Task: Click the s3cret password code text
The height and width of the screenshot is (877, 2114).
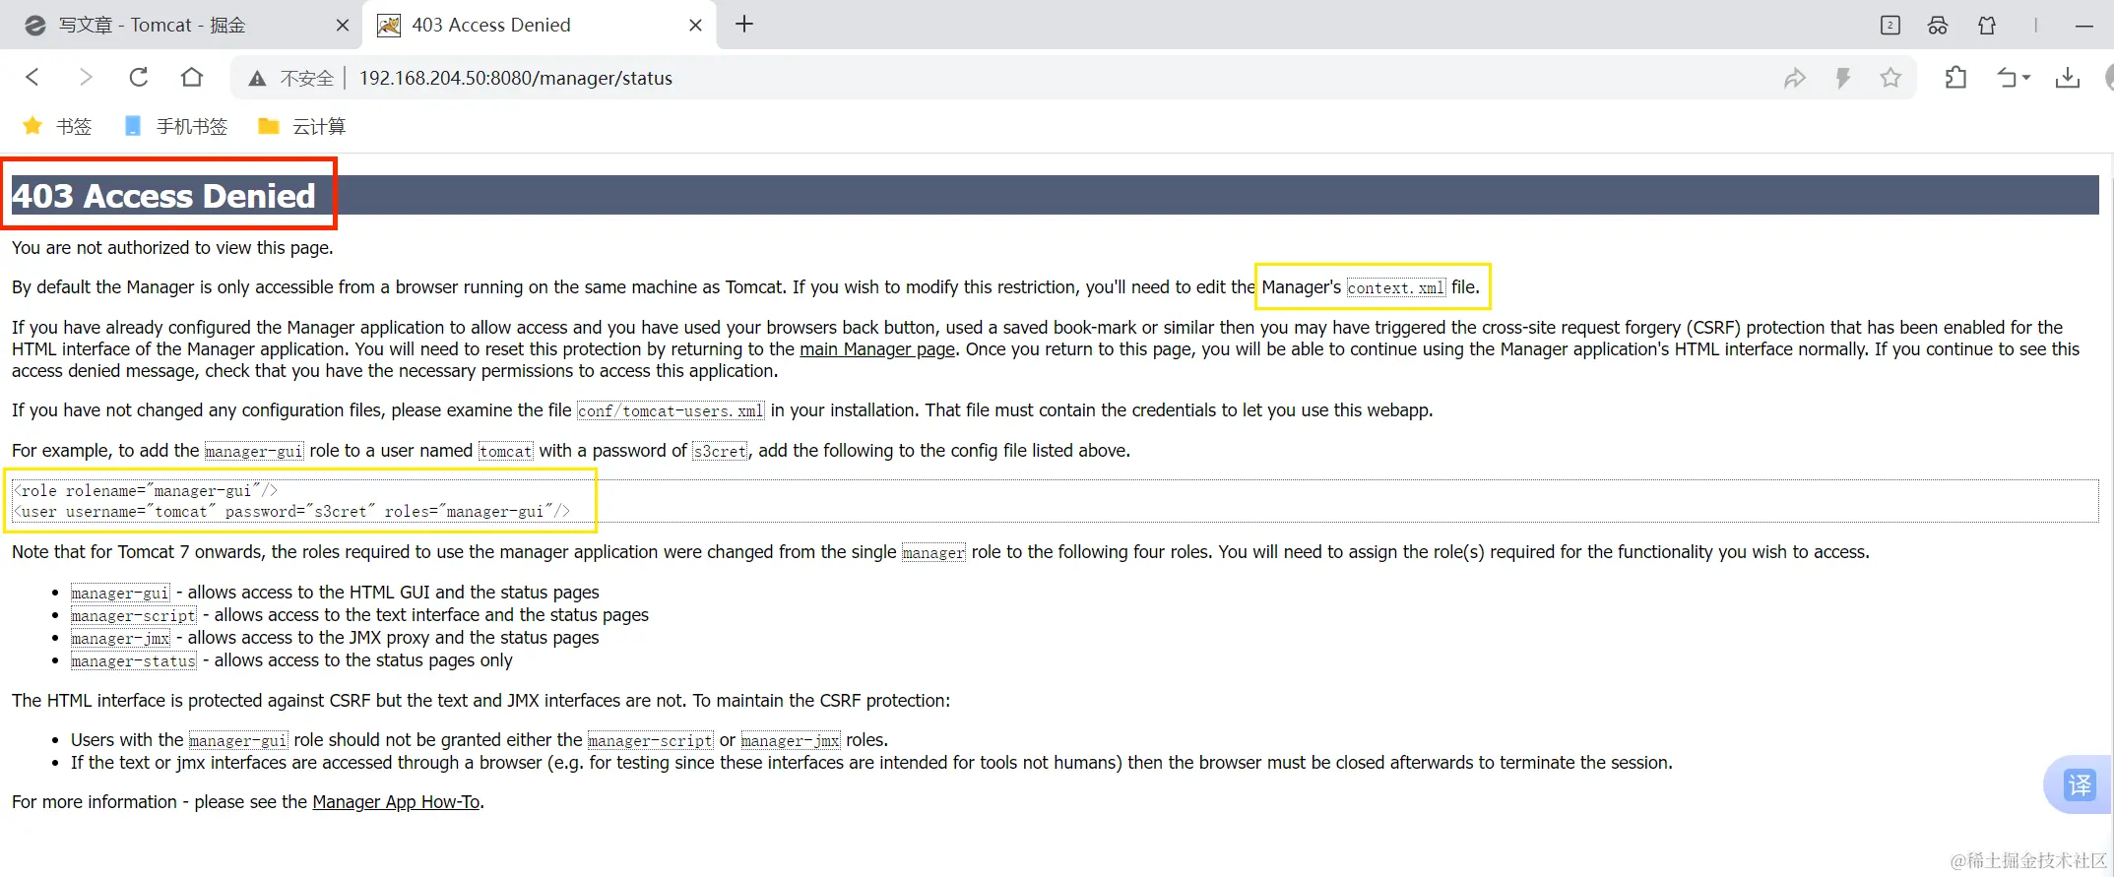Action: [720, 452]
